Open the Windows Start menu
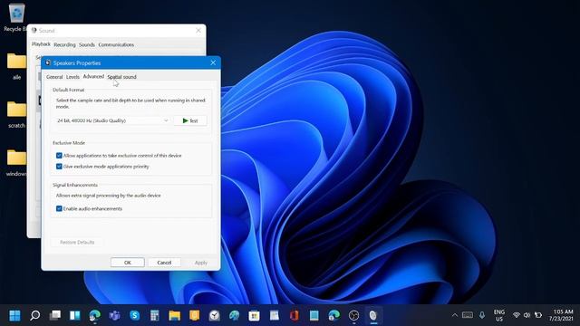The image size is (580, 326). [x=14, y=315]
